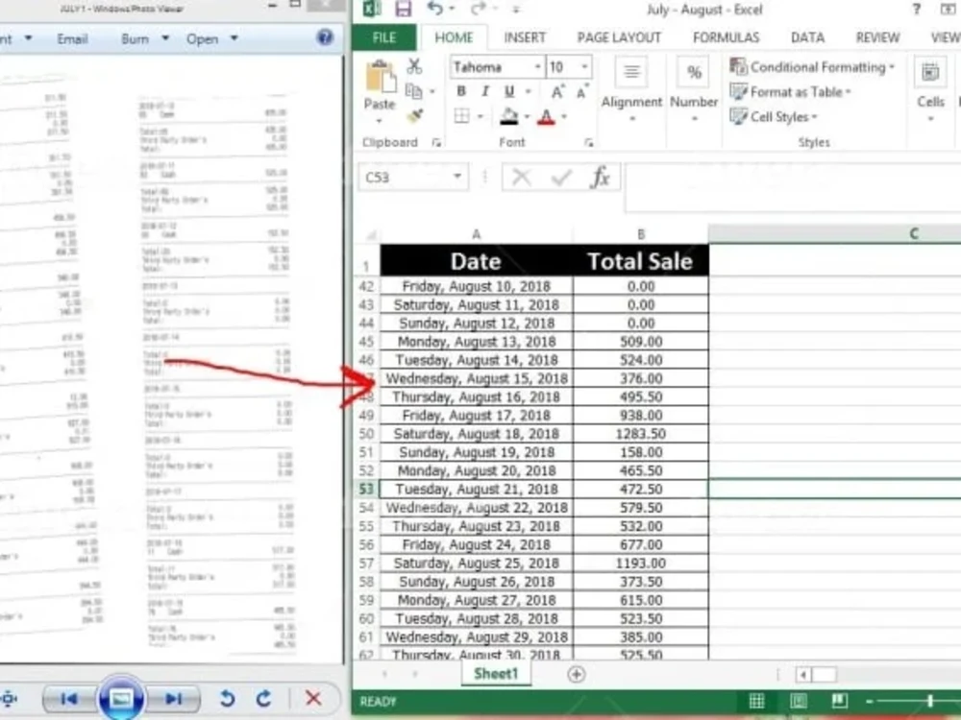Click the Redo arrow in Excel
This screenshot has width=961, height=720.
(x=478, y=9)
